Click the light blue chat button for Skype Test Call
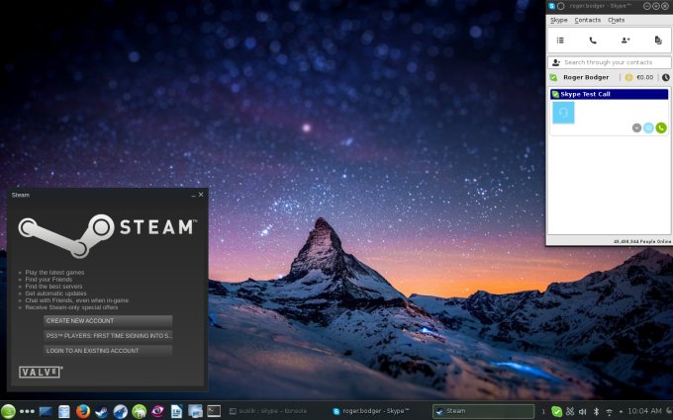 pyautogui.click(x=648, y=127)
